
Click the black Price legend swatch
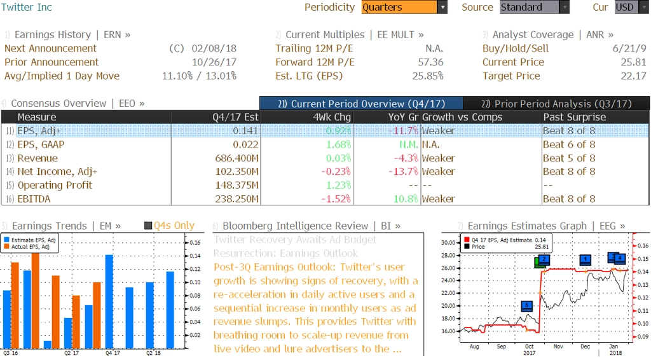[x=467, y=246]
